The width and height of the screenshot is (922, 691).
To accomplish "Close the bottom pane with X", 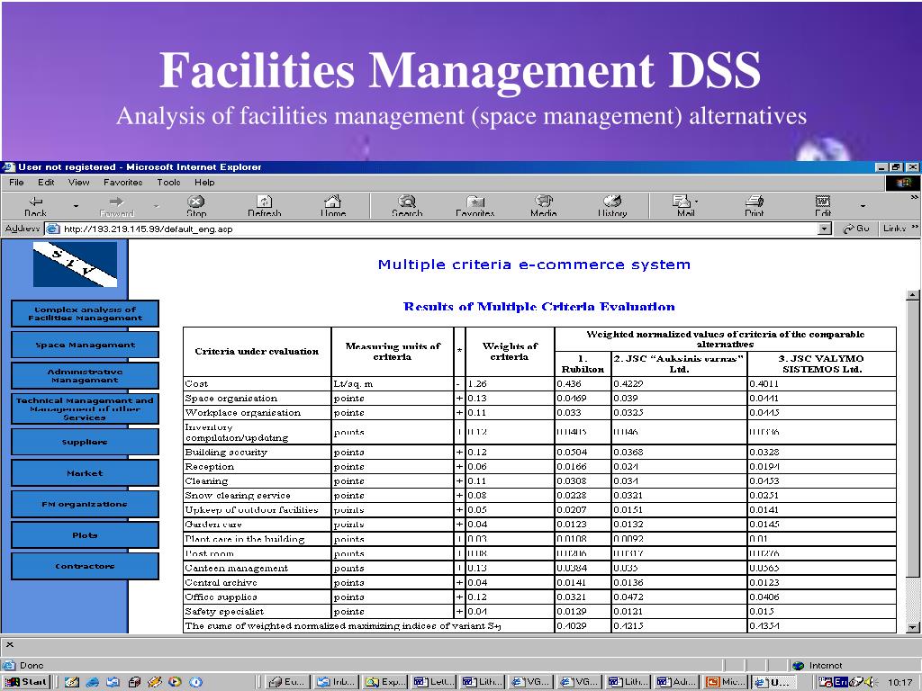I will point(9,644).
